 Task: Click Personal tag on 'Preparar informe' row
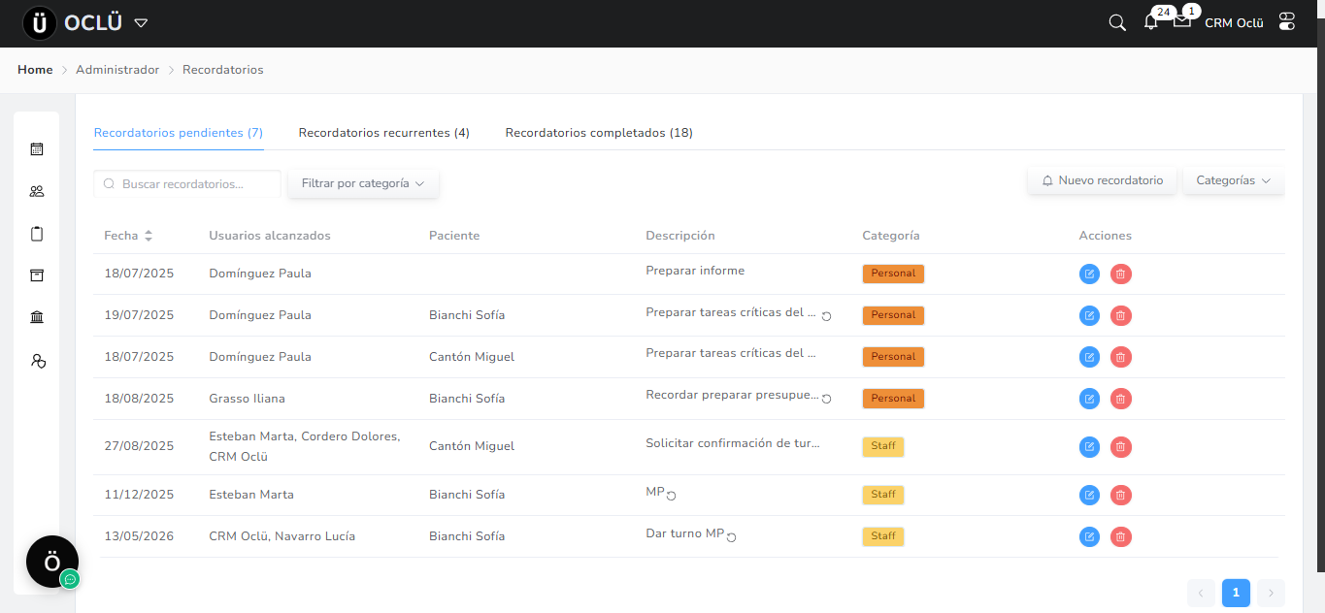point(893,274)
